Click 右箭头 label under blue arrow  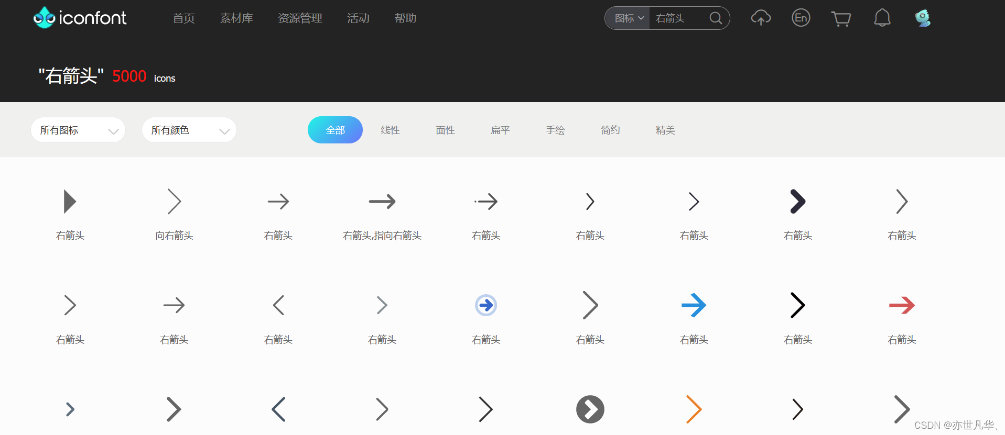(694, 340)
